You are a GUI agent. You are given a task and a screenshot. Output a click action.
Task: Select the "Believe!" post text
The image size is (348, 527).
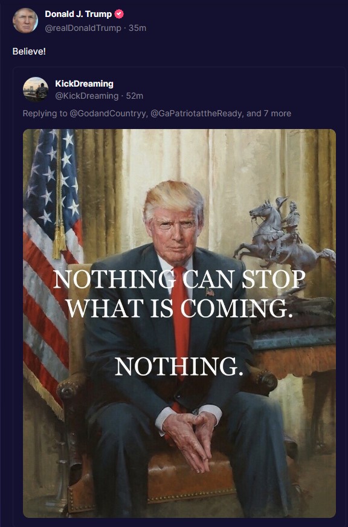tap(29, 51)
